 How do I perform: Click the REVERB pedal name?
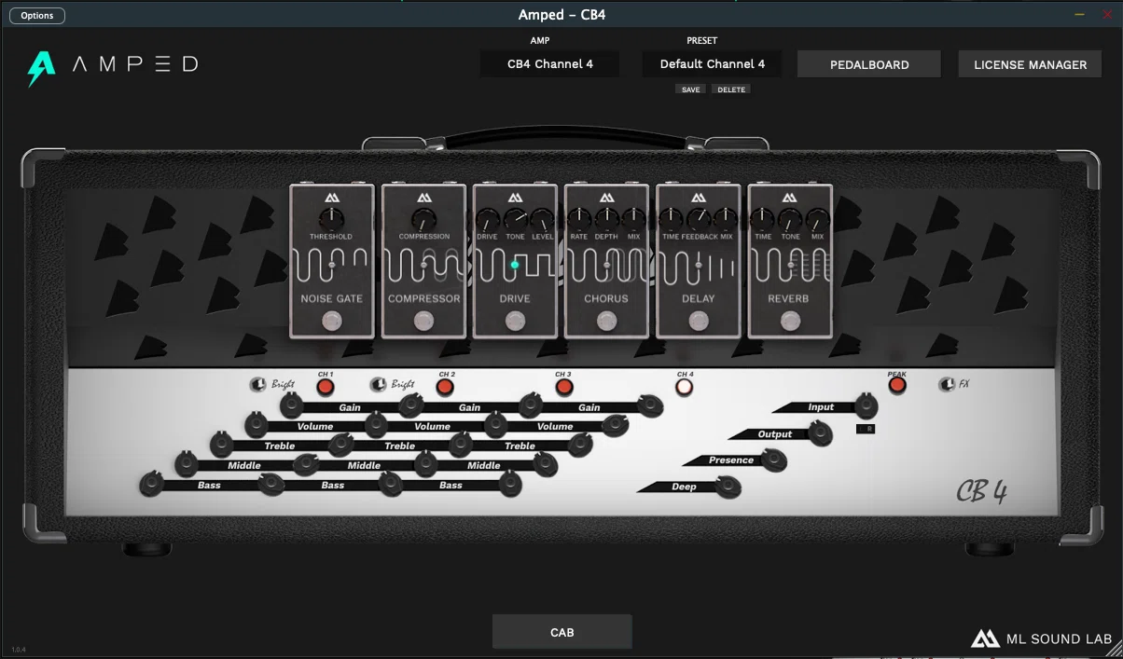pyautogui.click(x=790, y=298)
